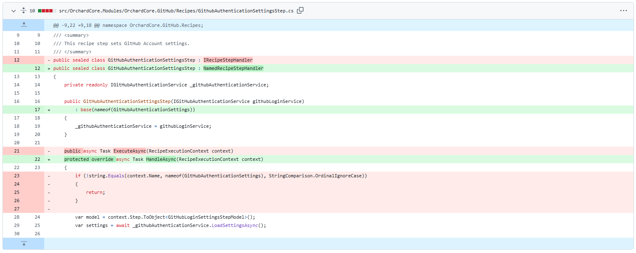Open GithubAuthenticationSettingsStep.cs file path link
Image resolution: width=636 pixels, height=253 pixels.
(176, 11)
